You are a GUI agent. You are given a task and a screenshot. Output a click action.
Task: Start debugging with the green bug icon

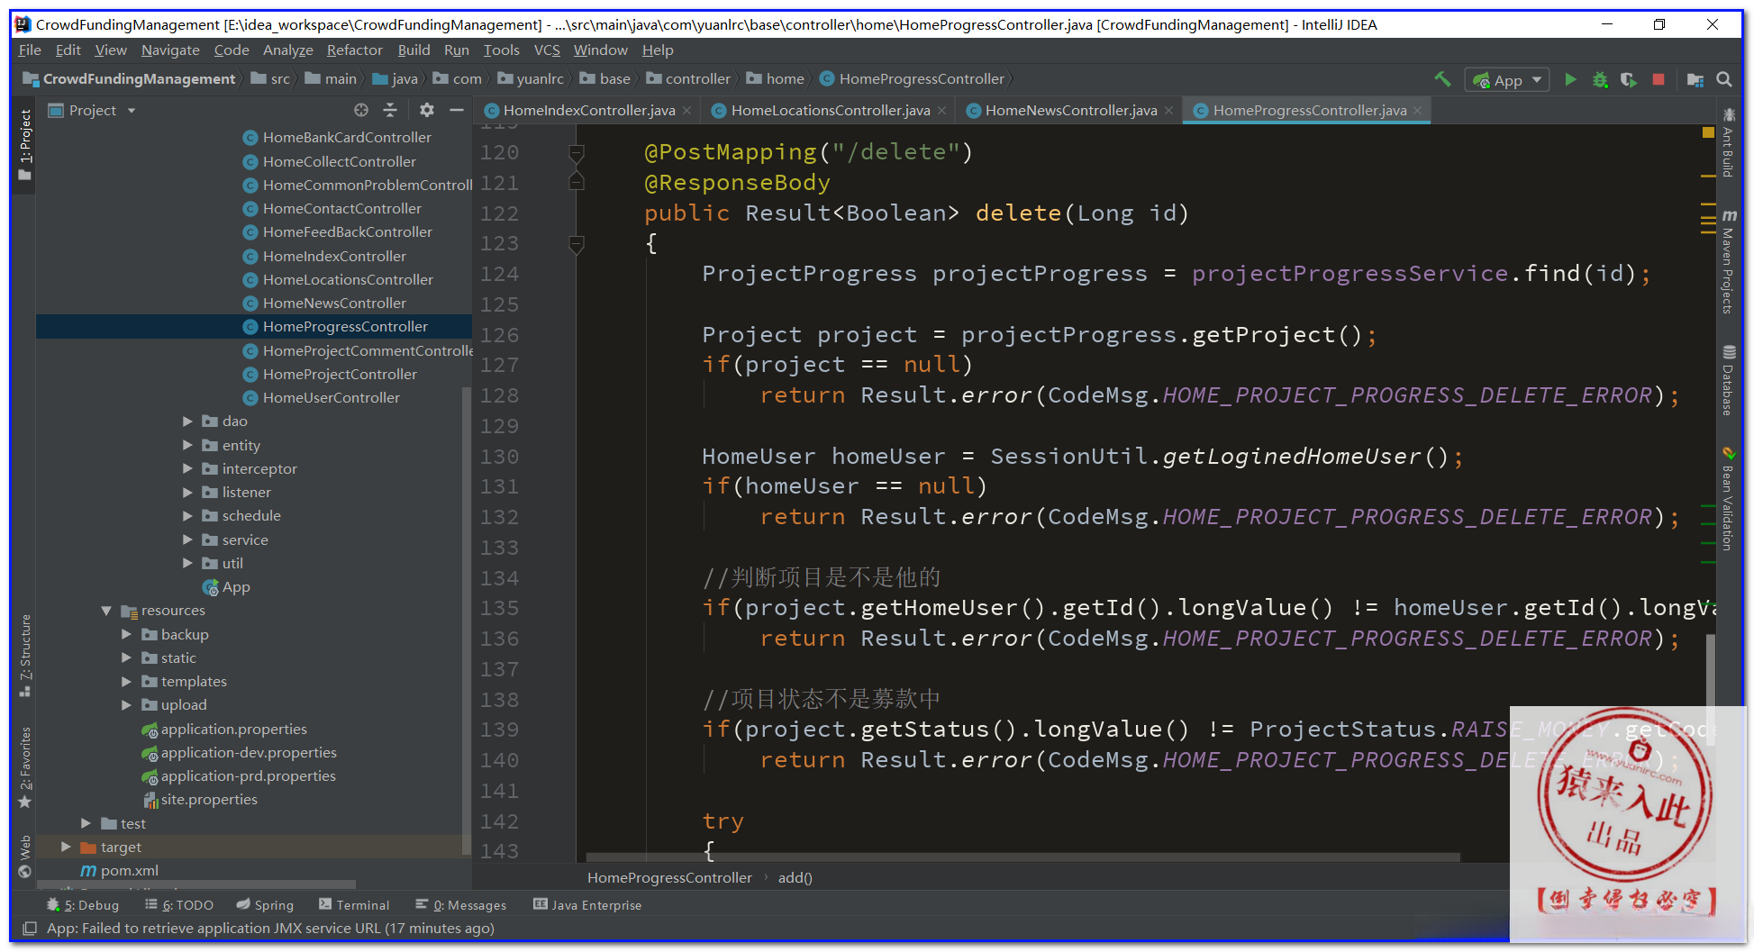(1600, 79)
